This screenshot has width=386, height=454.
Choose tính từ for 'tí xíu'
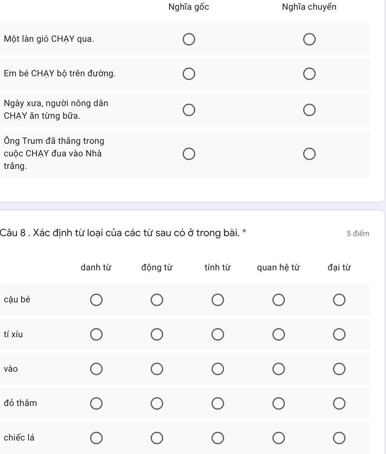[x=218, y=334]
